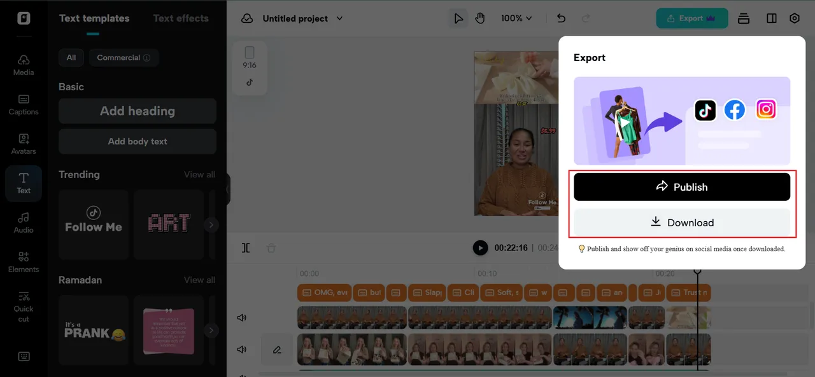Mute the track with the pencil icon
The height and width of the screenshot is (377, 815).
click(242, 350)
